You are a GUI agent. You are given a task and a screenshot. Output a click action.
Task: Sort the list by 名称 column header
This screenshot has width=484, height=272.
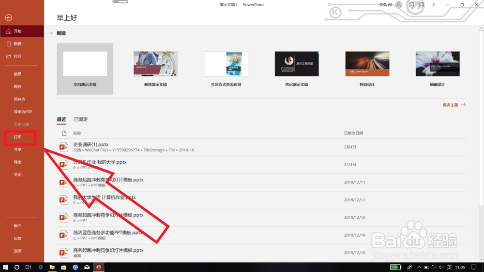pyautogui.click(x=77, y=133)
